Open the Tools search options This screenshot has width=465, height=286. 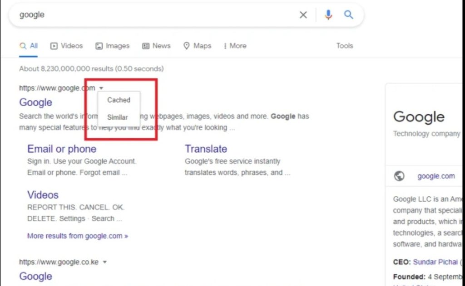[345, 46]
